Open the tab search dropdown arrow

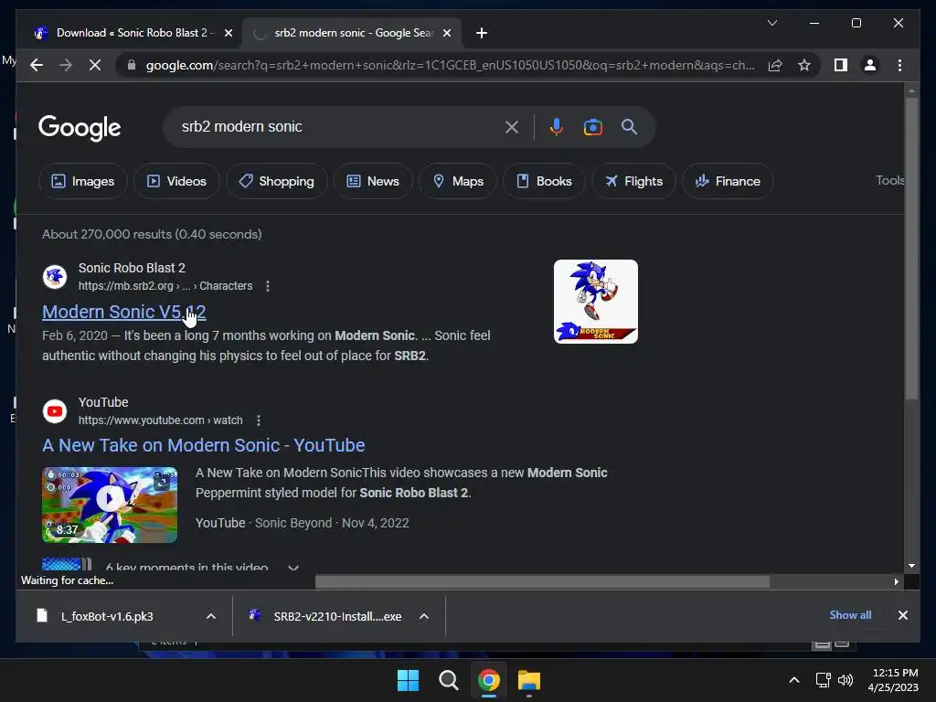[x=771, y=23]
